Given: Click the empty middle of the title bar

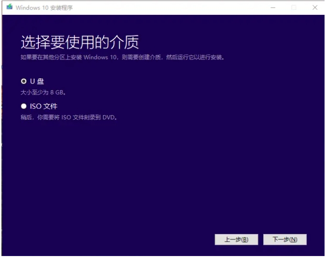Looking at the screenshot, I should click(x=168, y=8).
